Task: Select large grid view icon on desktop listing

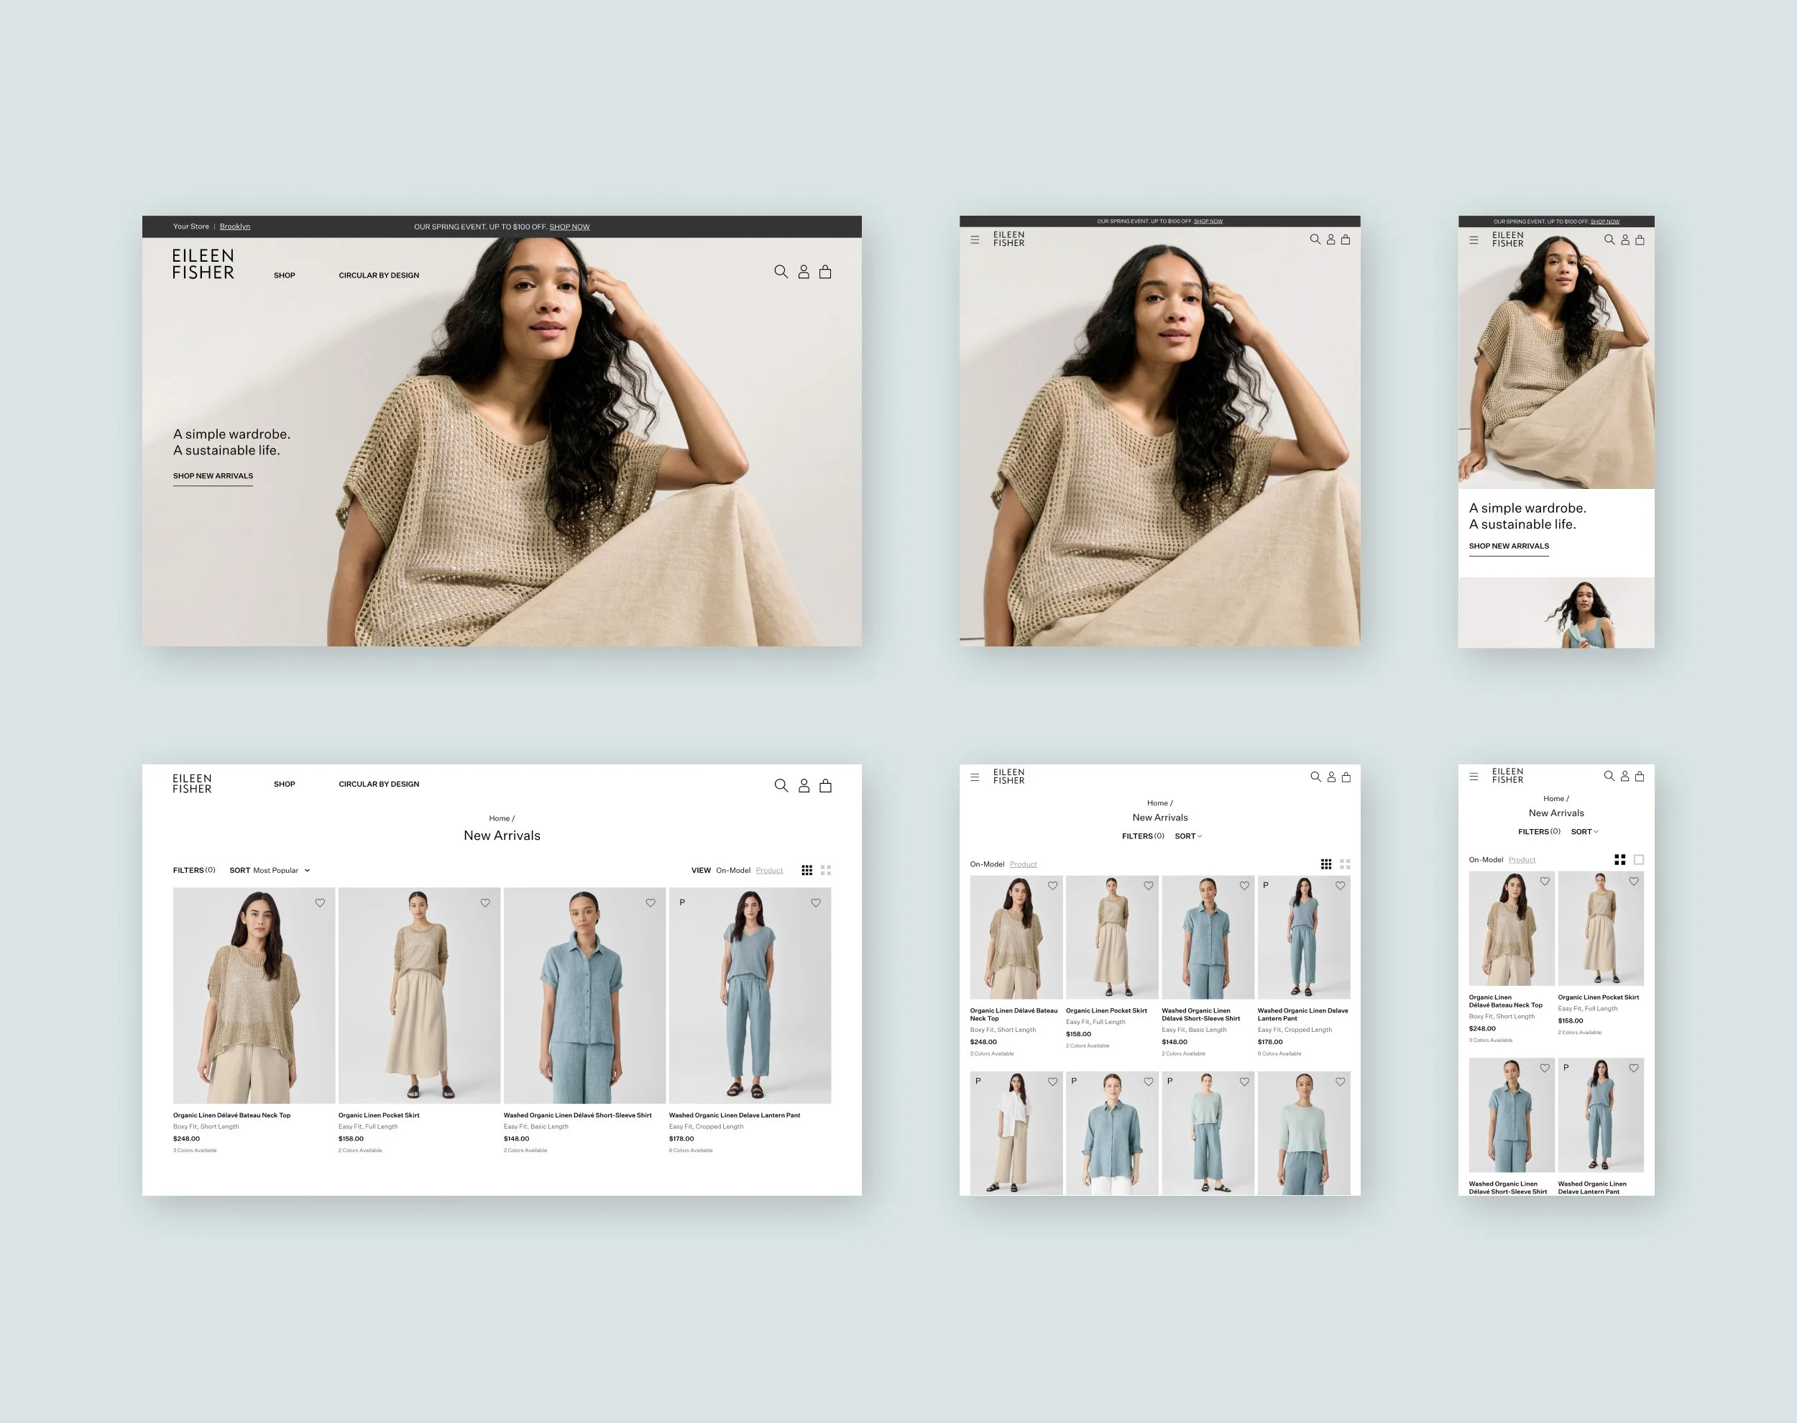Action: 826,870
